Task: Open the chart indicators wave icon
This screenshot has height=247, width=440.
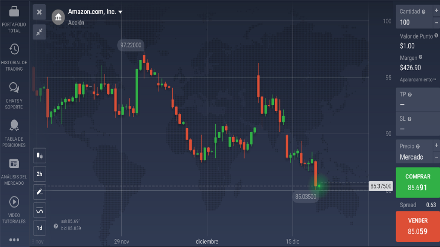Action: (40, 210)
